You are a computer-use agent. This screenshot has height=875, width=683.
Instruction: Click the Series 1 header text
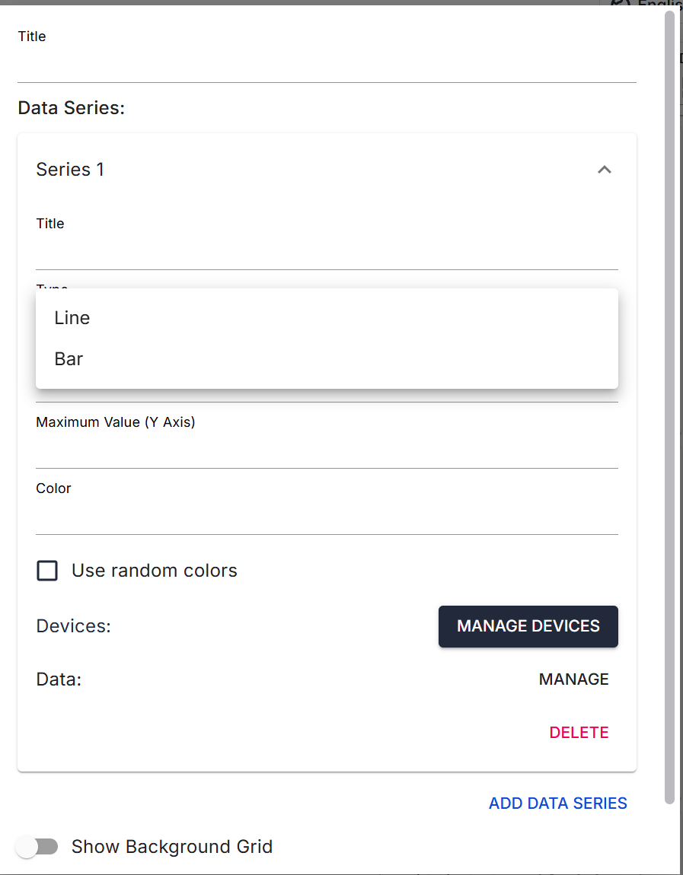click(x=70, y=170)
